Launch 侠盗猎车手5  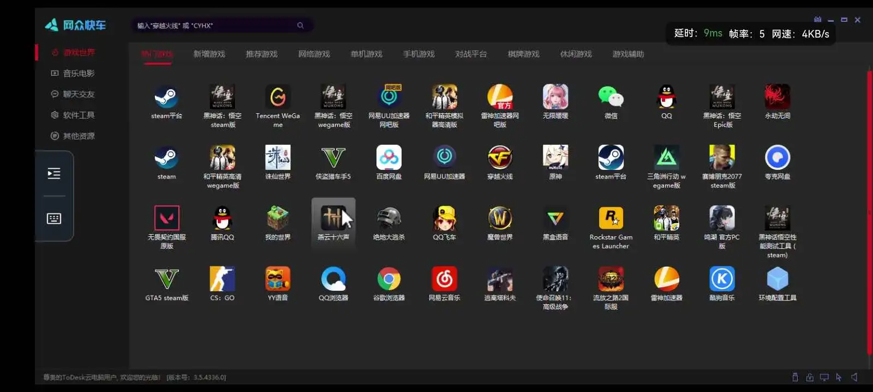tap(333, 158)
